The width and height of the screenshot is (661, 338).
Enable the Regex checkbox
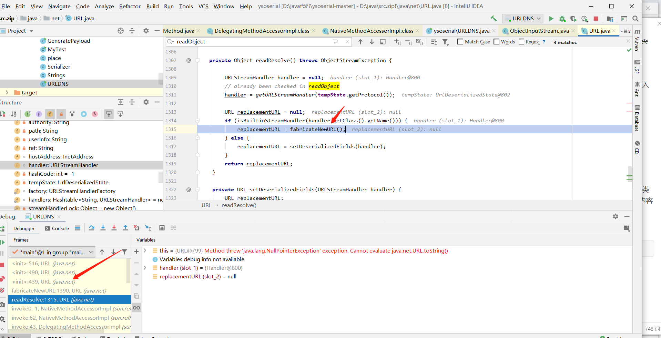tap(521, 42)
